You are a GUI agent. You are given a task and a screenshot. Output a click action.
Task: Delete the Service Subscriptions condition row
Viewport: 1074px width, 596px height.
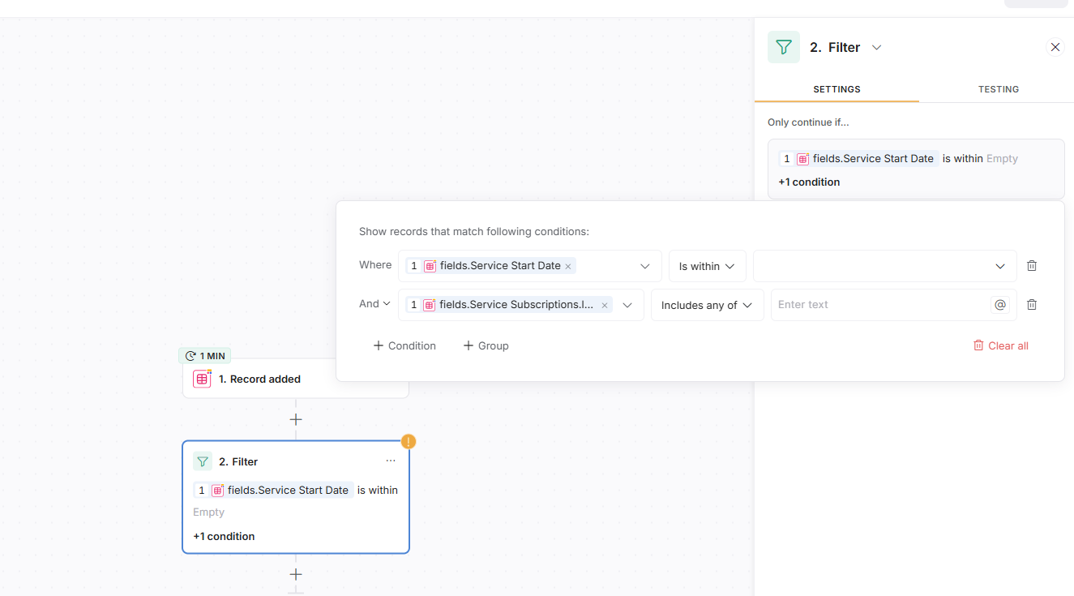[x=1032, y=305]
